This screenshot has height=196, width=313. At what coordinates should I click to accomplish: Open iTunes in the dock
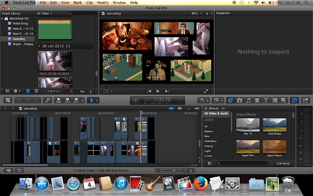point(121,184)
